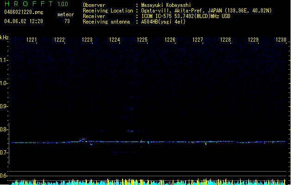Click the kHz axis unit label

[4, 37]
